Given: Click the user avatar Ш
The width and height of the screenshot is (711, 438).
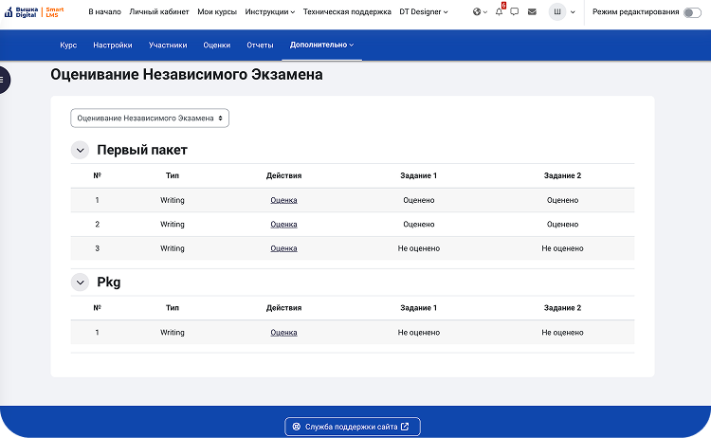Looking at the screenshot, I should (557, 11).
